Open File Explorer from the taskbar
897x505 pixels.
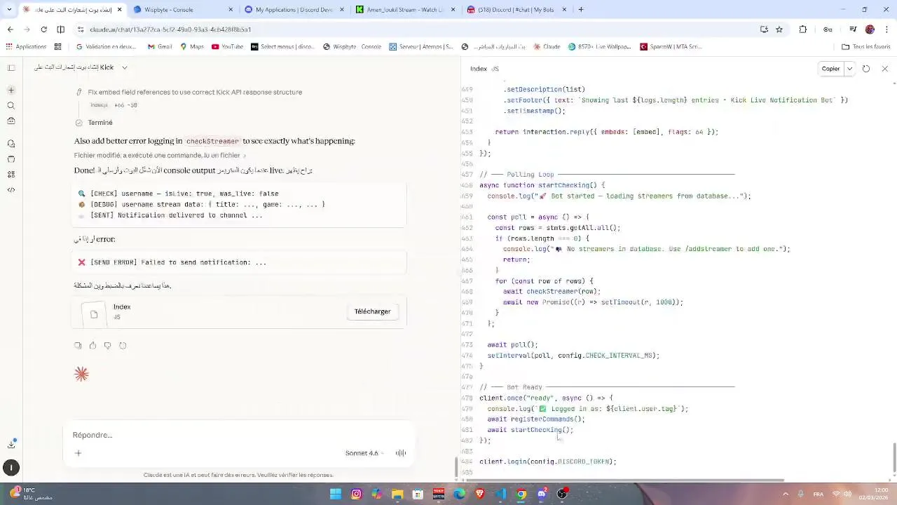[x=397, y=494]
